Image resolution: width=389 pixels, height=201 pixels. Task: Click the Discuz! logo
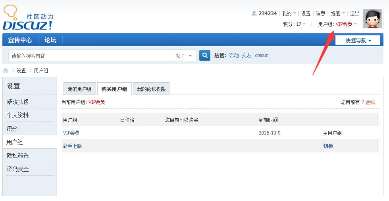coord(28,19)
